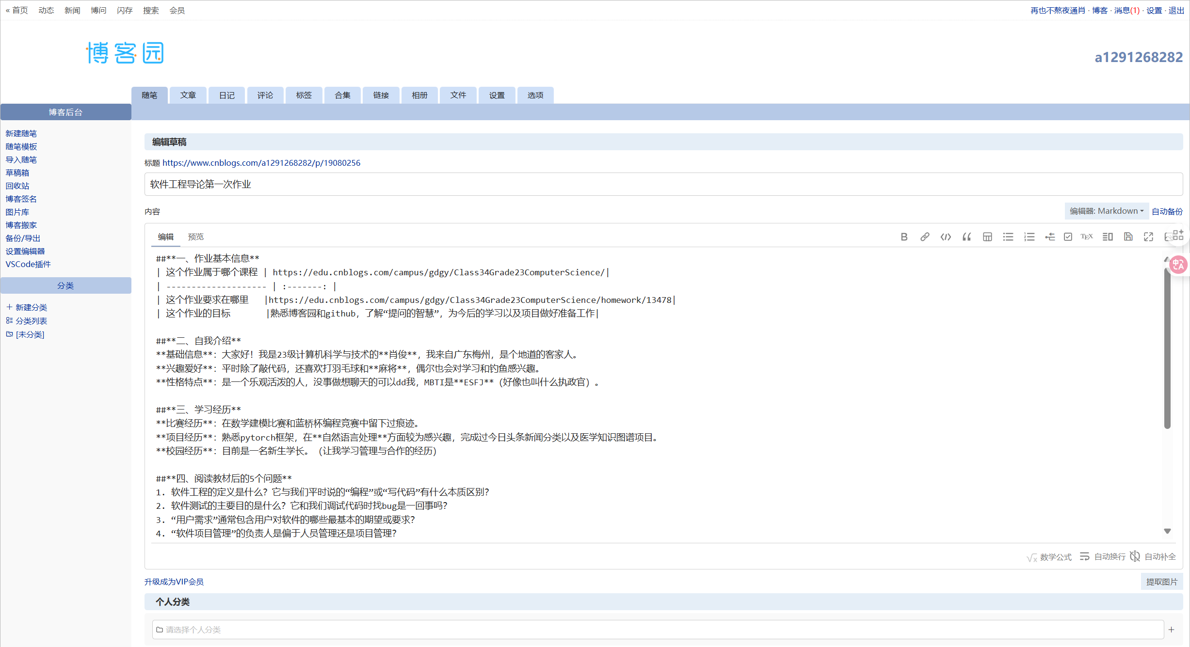
Task: Click the editor's save (floppy disk) icon
Action: click(1128, 237)
